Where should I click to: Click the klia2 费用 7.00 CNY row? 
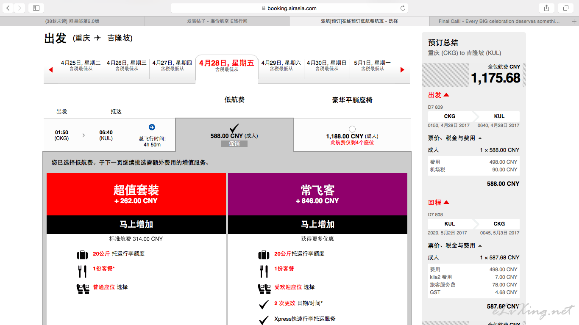pos(473,277)
